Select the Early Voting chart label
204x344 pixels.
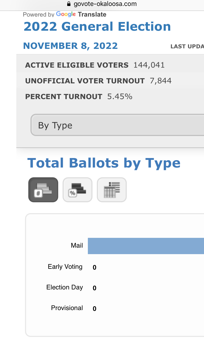[x=65, y=267]
